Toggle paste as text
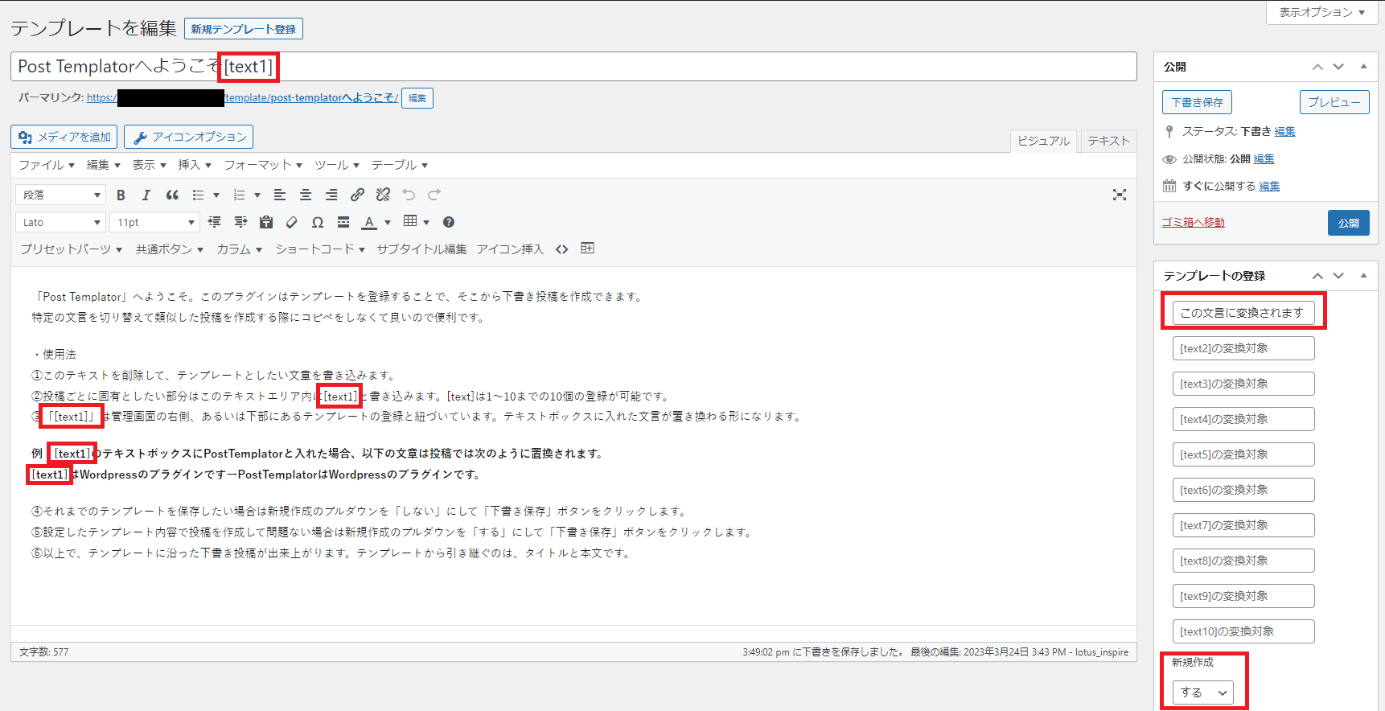Viewport: 1385px width, 711px height. coord(266,222)
